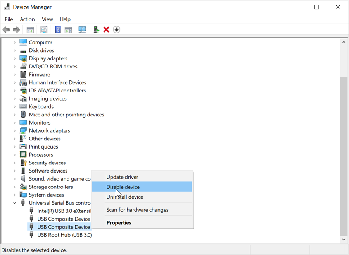Open the Help menu
The width and height of the screenshot is (349, 255).
click(65, 19)
